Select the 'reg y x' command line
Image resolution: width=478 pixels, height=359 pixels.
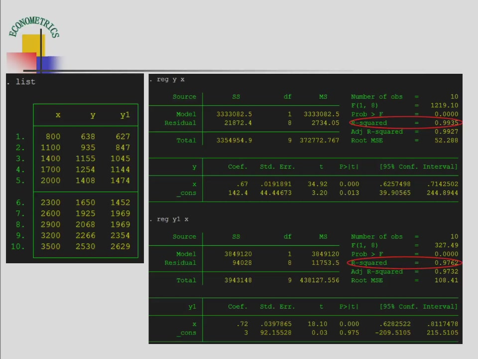(171, 79)
